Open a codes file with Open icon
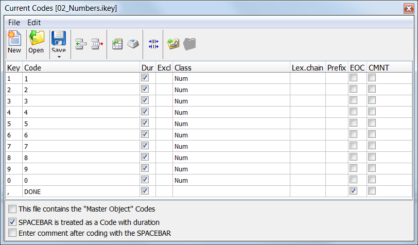Image resolution: width=418 pixels, height=245 pixels. (x=36, y=42)
